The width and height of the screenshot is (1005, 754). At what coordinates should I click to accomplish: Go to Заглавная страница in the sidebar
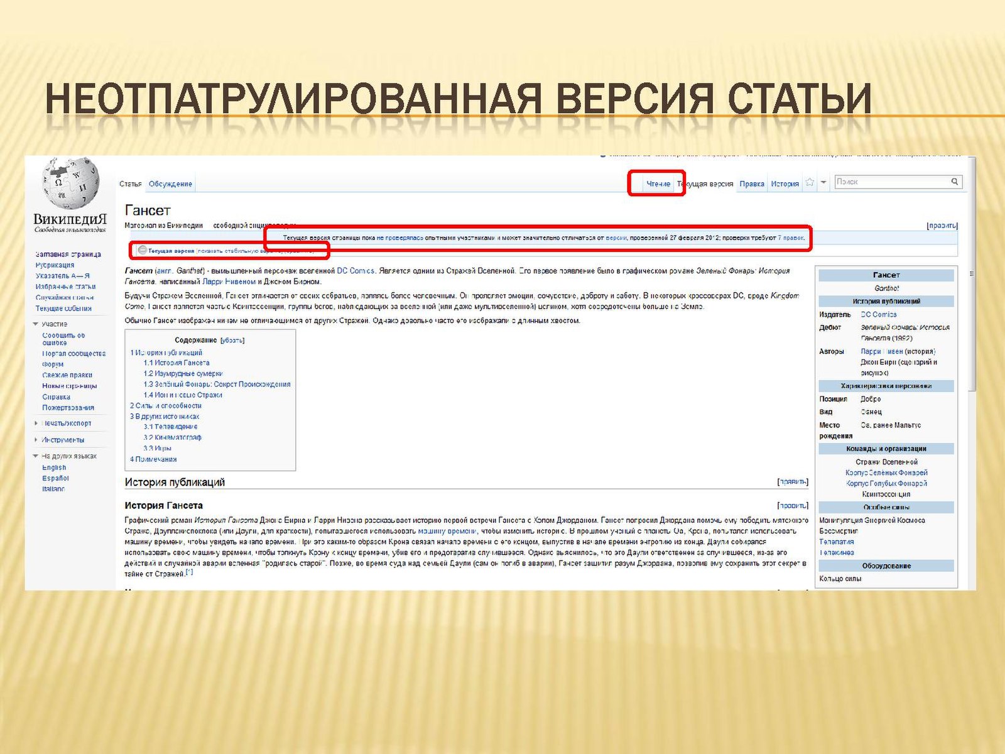coord(68,254)
